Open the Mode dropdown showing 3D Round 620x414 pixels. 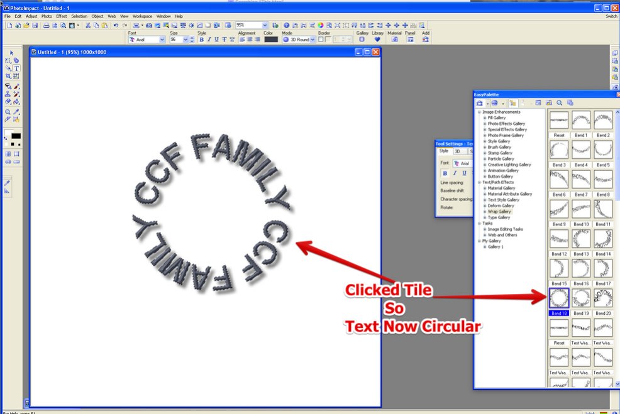[313, 40]
